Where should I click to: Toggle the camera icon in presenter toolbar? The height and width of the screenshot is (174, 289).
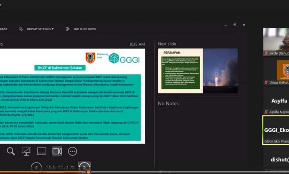click(x=57, y=151)
